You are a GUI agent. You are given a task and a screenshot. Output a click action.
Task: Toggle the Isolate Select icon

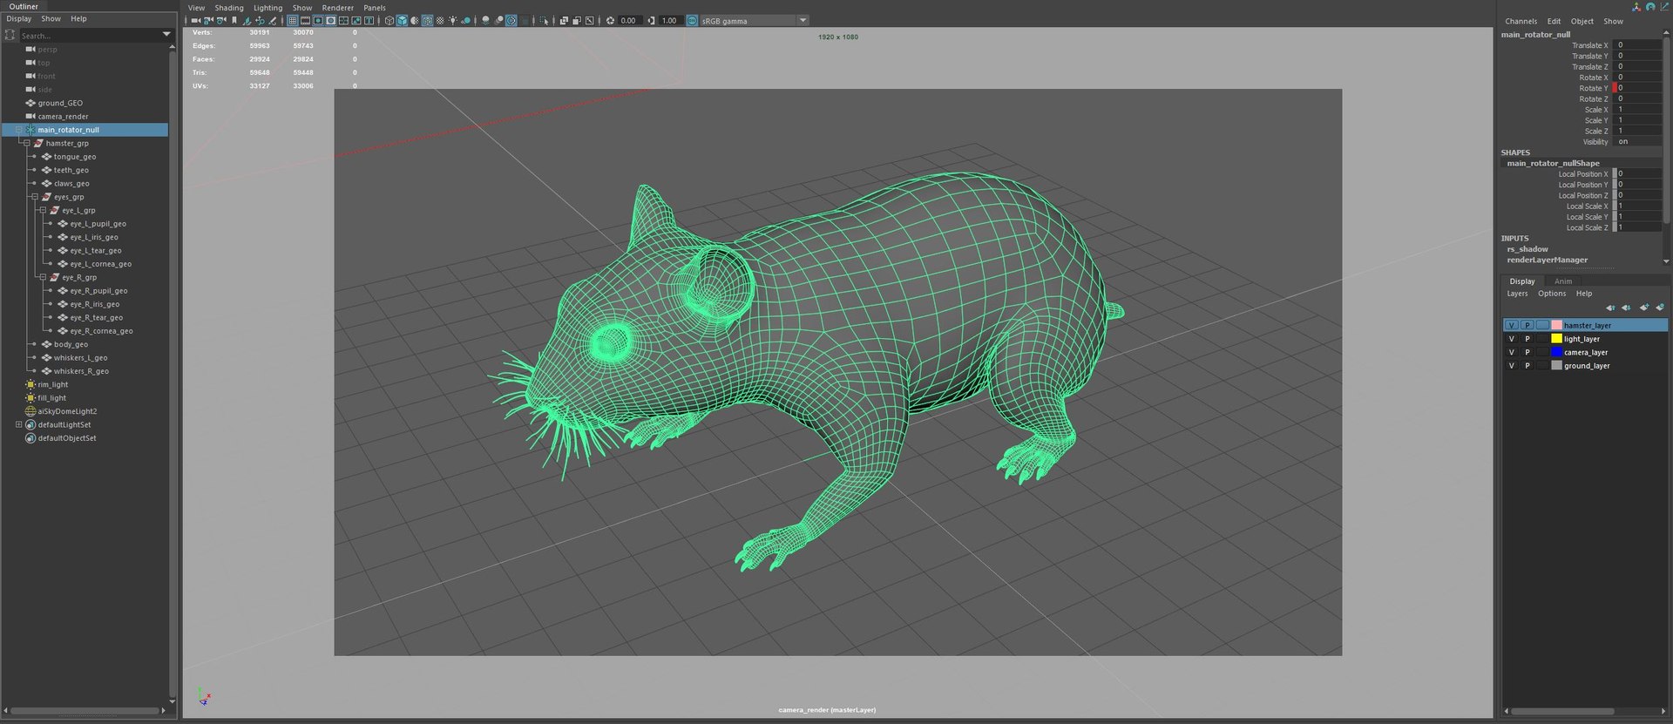click(544, 20)
